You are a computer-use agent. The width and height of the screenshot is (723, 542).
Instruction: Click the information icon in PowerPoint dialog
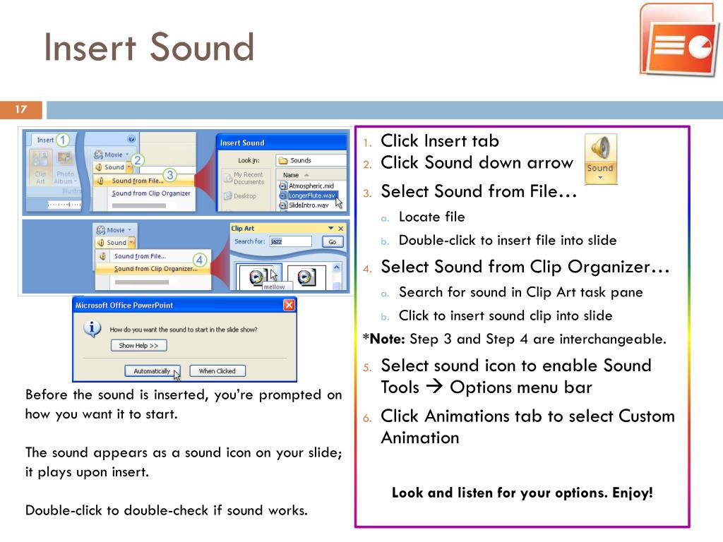pos(92,329)
